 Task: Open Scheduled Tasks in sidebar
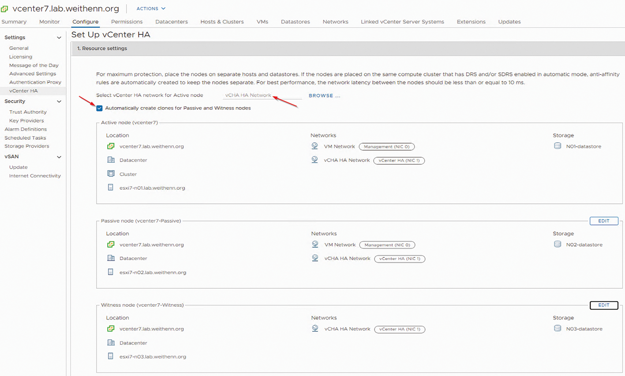[25, 138]
